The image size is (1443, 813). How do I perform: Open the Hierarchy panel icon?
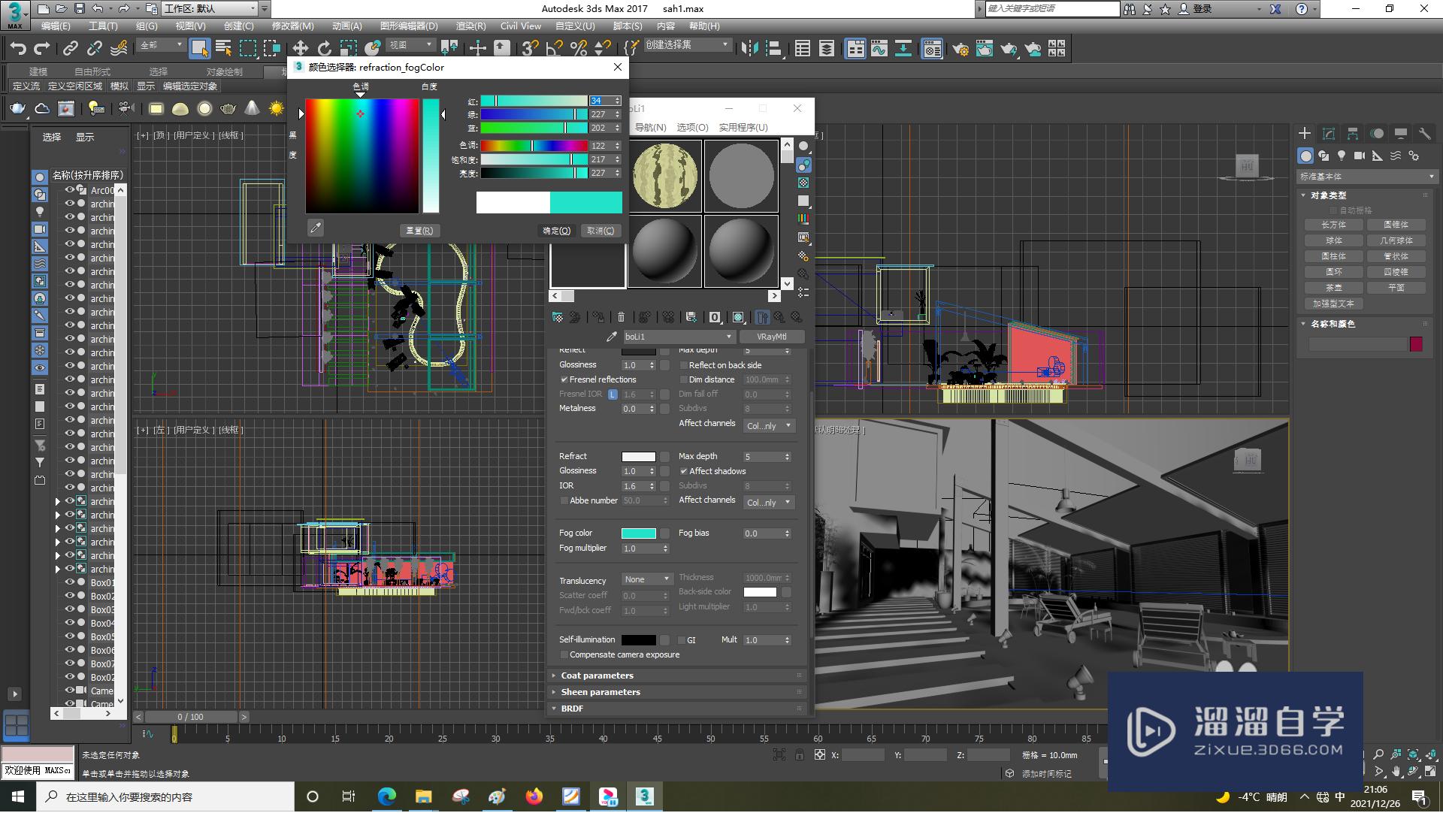(1353, 133)
